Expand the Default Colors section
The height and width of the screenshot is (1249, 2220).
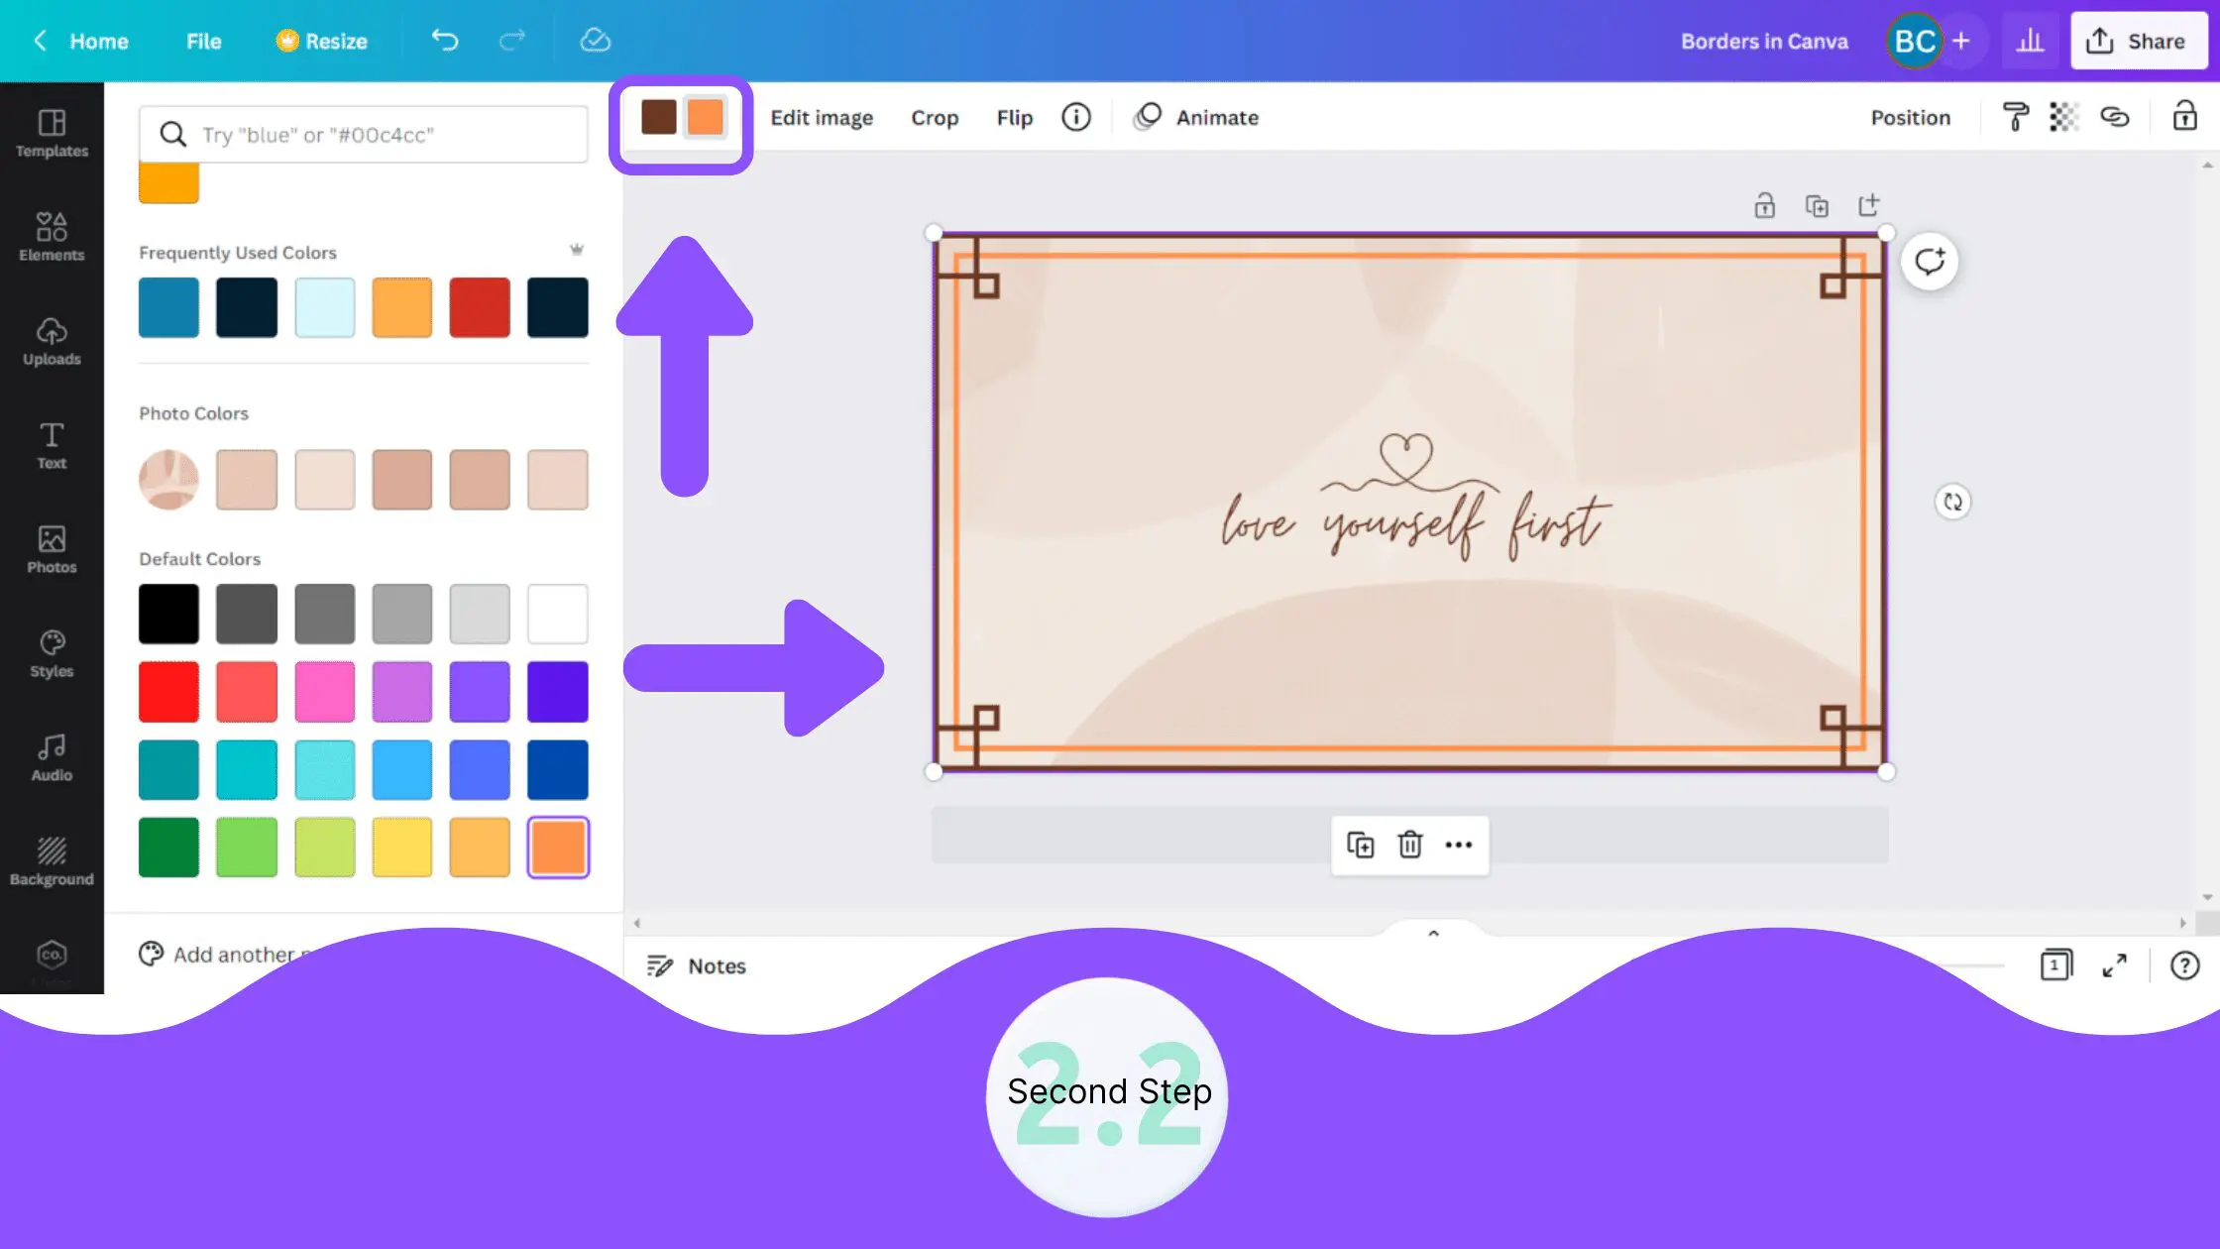click(200, 557)
